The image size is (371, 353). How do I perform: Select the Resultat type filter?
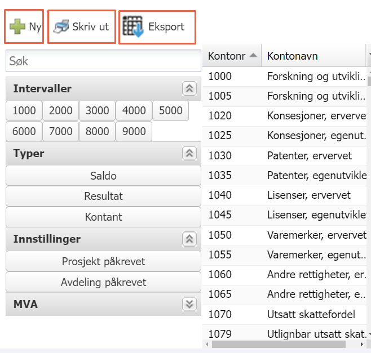point(103,196)
